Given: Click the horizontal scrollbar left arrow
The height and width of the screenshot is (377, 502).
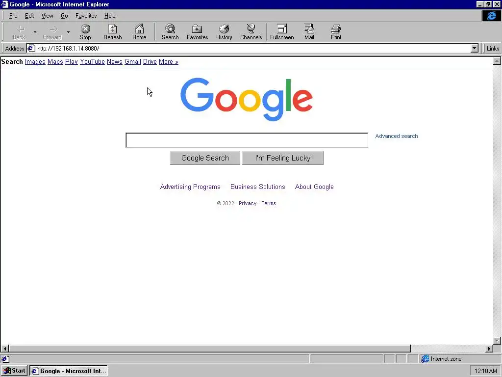Looking at the screenshot, I should (5, 349).
